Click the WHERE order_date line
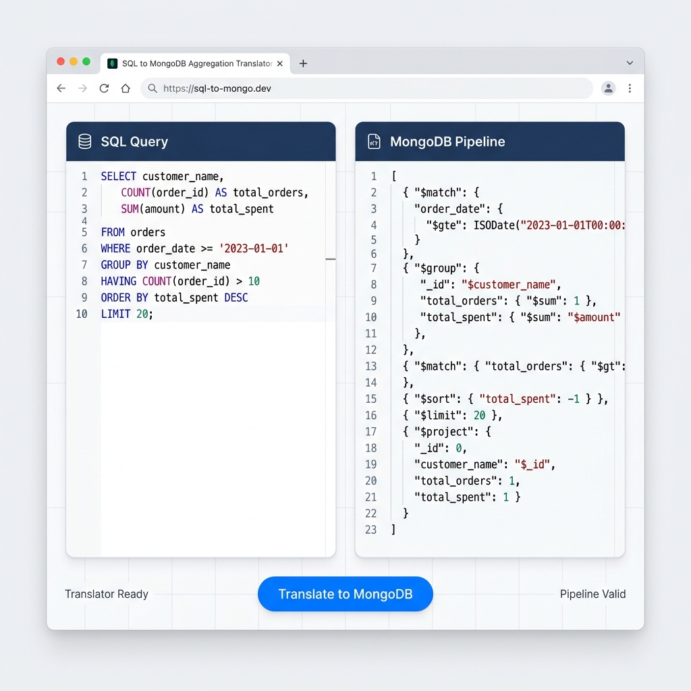The image size is (691, 691). coord(194,248)
